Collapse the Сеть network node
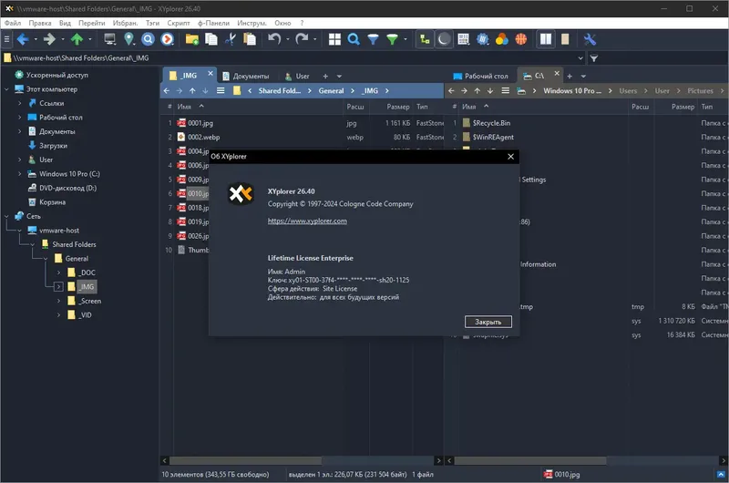The width and height of the screenshot is (729, 483). pyautogui.click(x=6, y=216)
